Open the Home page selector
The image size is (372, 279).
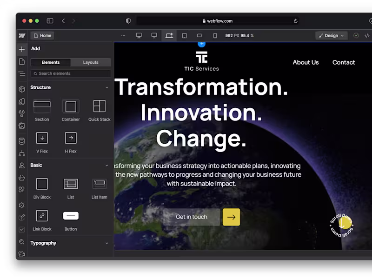tap(42, 36)
